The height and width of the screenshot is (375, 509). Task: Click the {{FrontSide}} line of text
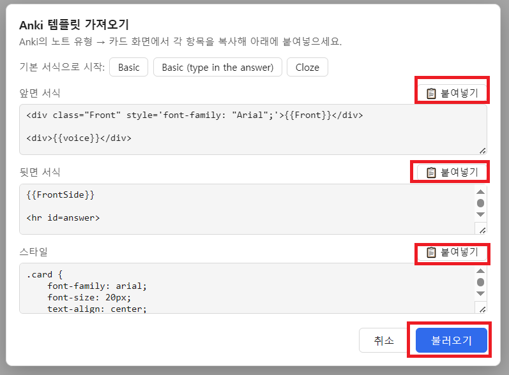tap(61, 195)
